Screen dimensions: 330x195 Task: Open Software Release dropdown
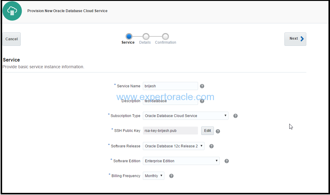click(174, 146)
